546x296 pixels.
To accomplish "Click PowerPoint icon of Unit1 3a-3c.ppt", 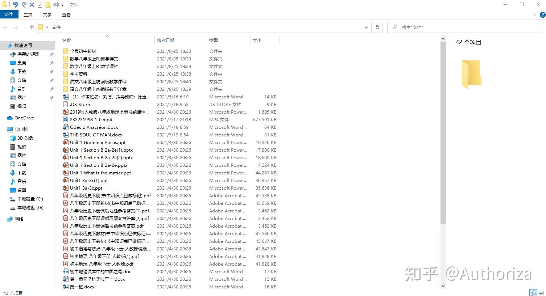I will (66, 188).
